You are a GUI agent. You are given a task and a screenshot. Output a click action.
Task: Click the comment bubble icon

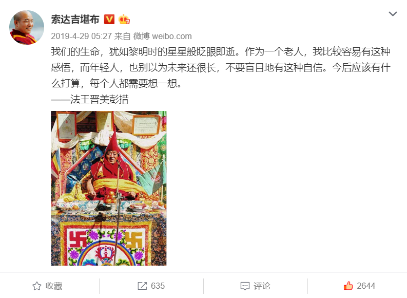click(x=245, y=286)
